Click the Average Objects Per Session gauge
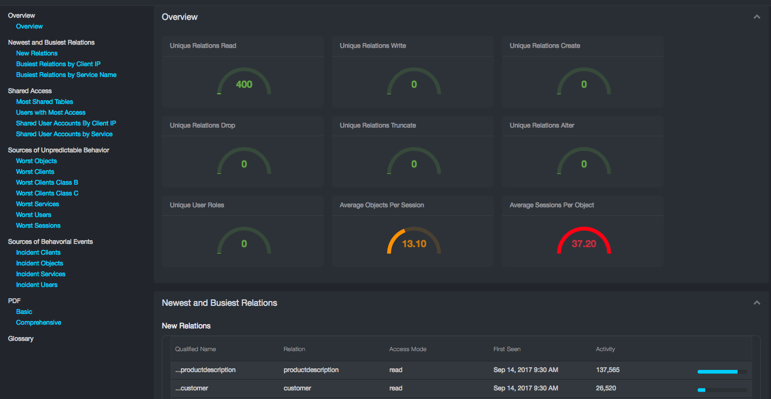The width and height of the screenshot is (771, 399). (x=414, y=242)
